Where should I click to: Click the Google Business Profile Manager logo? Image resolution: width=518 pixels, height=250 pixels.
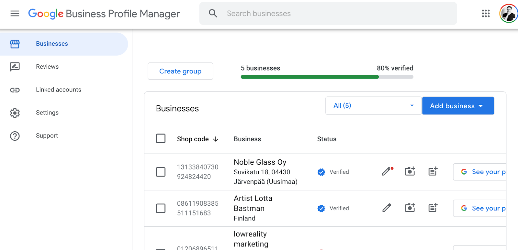tap(104, 14)
